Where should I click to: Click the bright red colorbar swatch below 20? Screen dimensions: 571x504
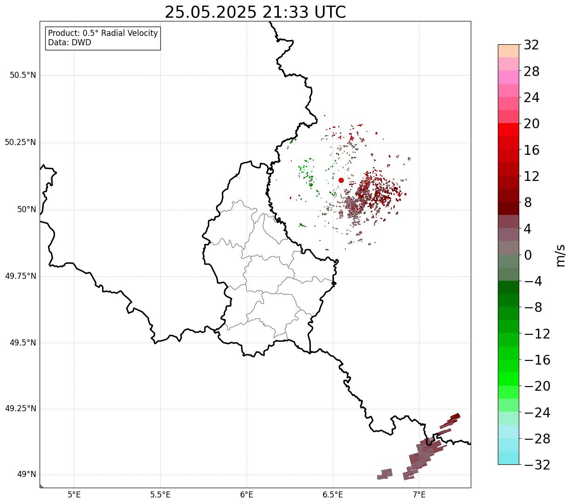[x=509, y=130]
